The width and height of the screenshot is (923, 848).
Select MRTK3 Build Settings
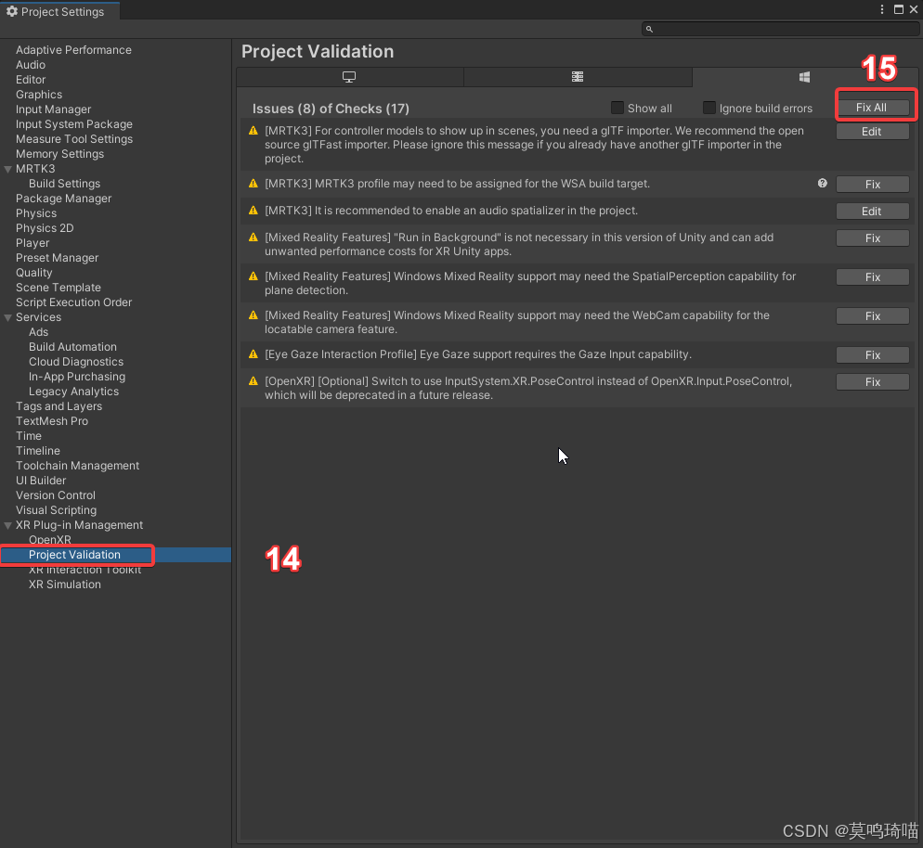pyautogui.click(x=65, y=184)
